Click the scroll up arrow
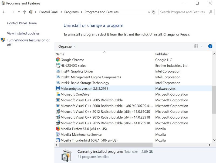Image resolution: width=216 pixels, height=163 pixels. 214,54
